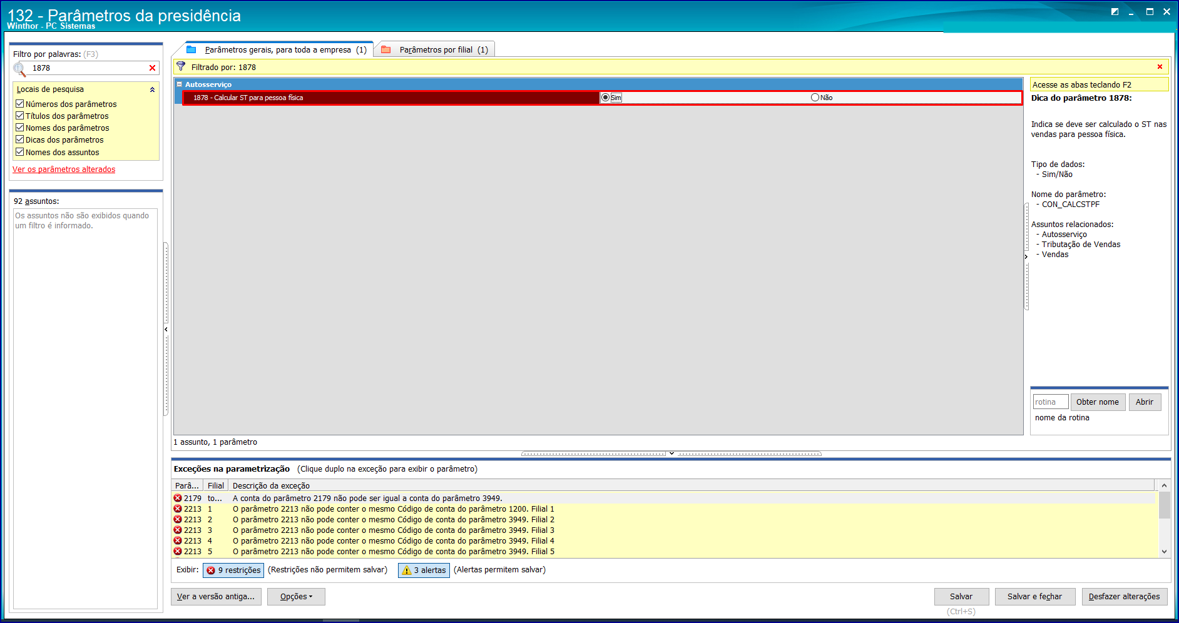Select 'Não' for parameter 1878
Image resolution: width=1179 pixels, height=623 pixels.
coord(815,98)
